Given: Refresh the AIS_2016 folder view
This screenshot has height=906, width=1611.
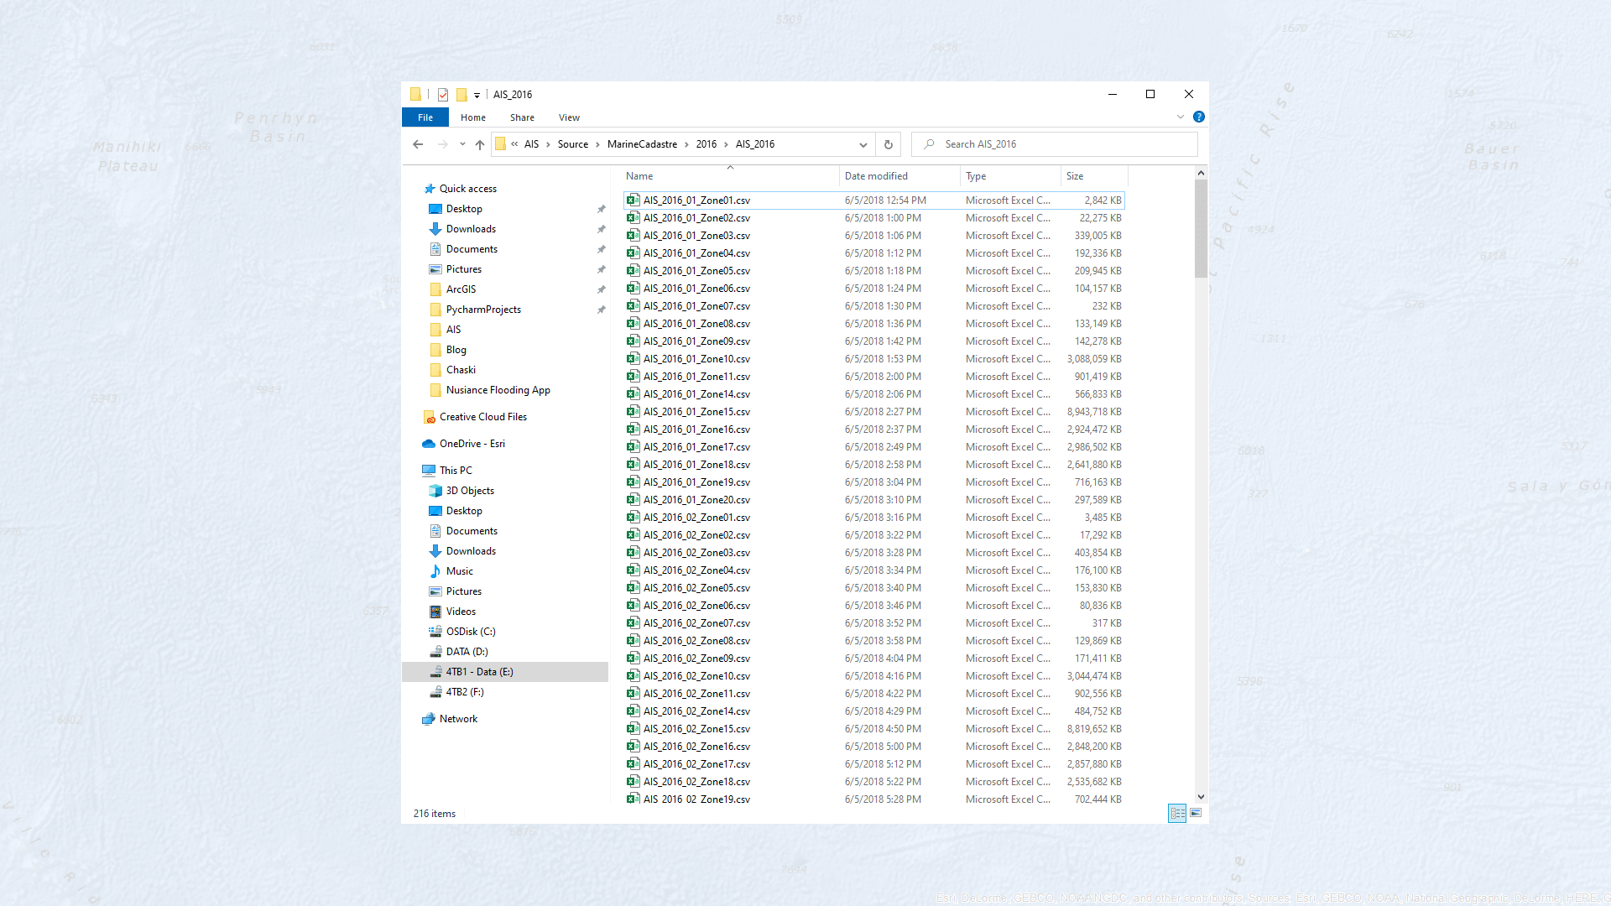Looking at the screenshot, I should (889, 144).
